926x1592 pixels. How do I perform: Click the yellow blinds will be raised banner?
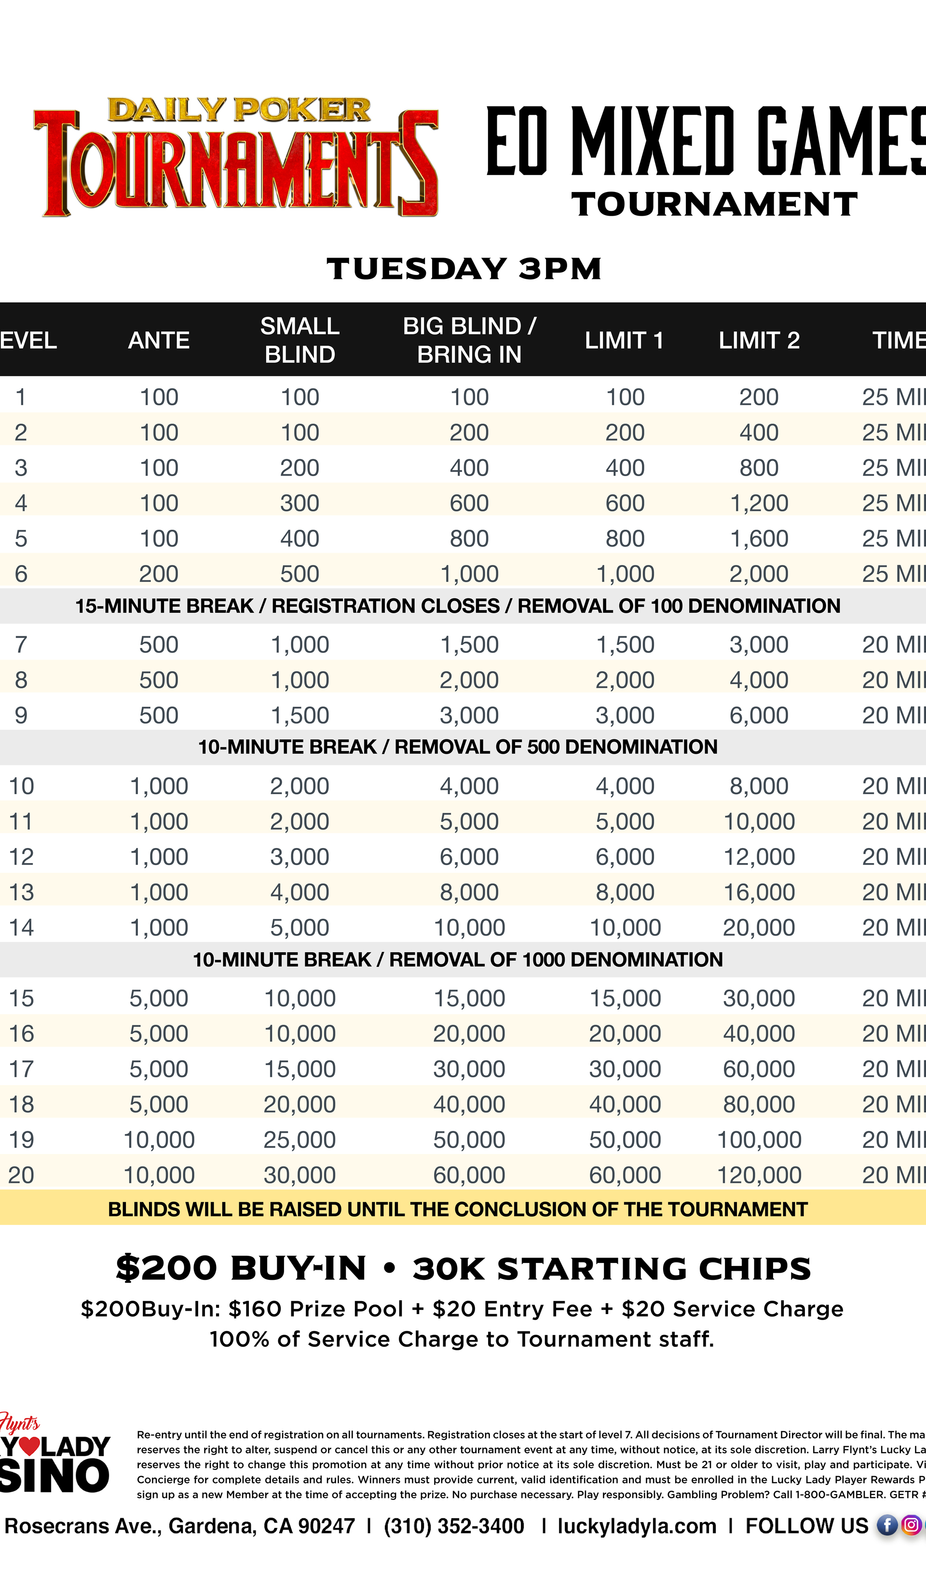pos(457,1209)
